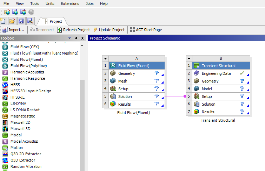This screenshot has height=171, width=265.
Task: Click Refresh Project
Action: (x=73, y=30)
